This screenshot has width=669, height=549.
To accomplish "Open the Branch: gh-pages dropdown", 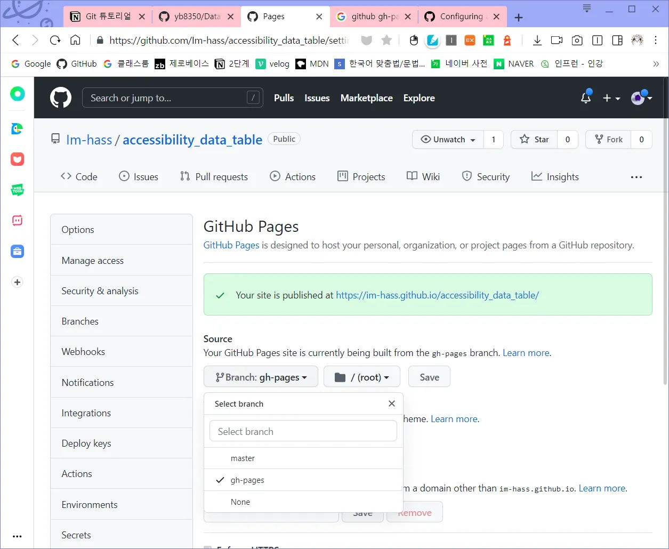I will 261,377.
